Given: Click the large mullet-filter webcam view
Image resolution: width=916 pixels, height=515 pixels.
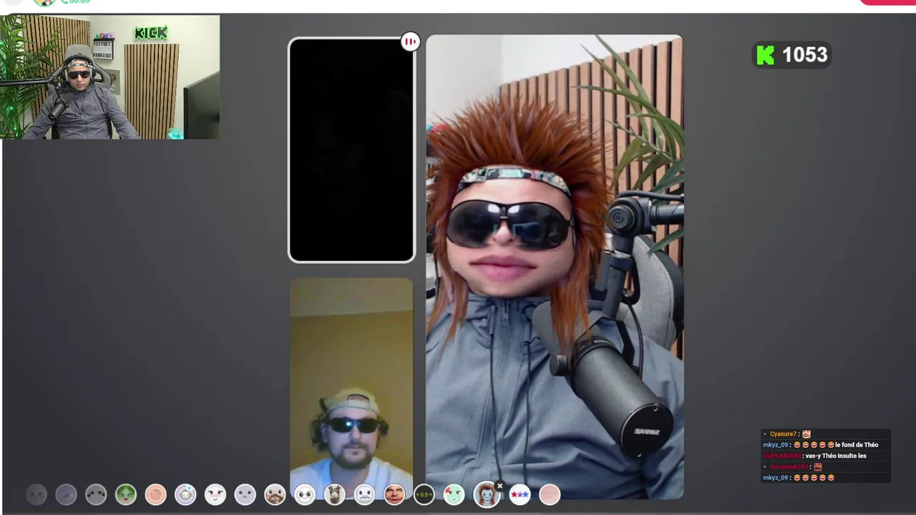Looking at the screenshot, I should 555,267.
